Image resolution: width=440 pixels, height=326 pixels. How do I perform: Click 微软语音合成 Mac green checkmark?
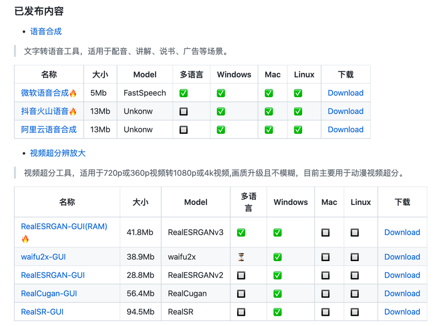[269, 93]
